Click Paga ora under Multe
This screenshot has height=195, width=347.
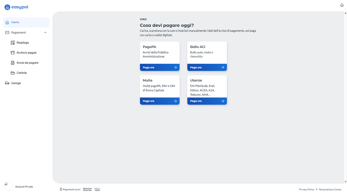pyautogui.click(x=160, y=101)
